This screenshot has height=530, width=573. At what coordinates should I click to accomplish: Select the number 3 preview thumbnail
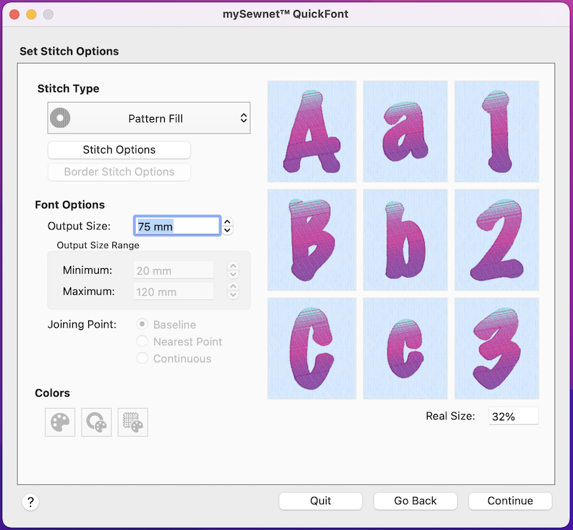(496, 349)
